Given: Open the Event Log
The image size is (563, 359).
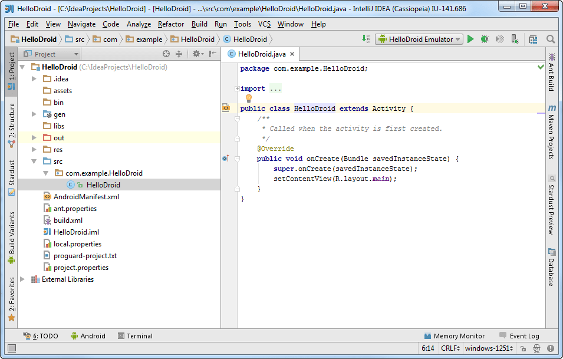Looking at the screenshot, I should (519, 336).
